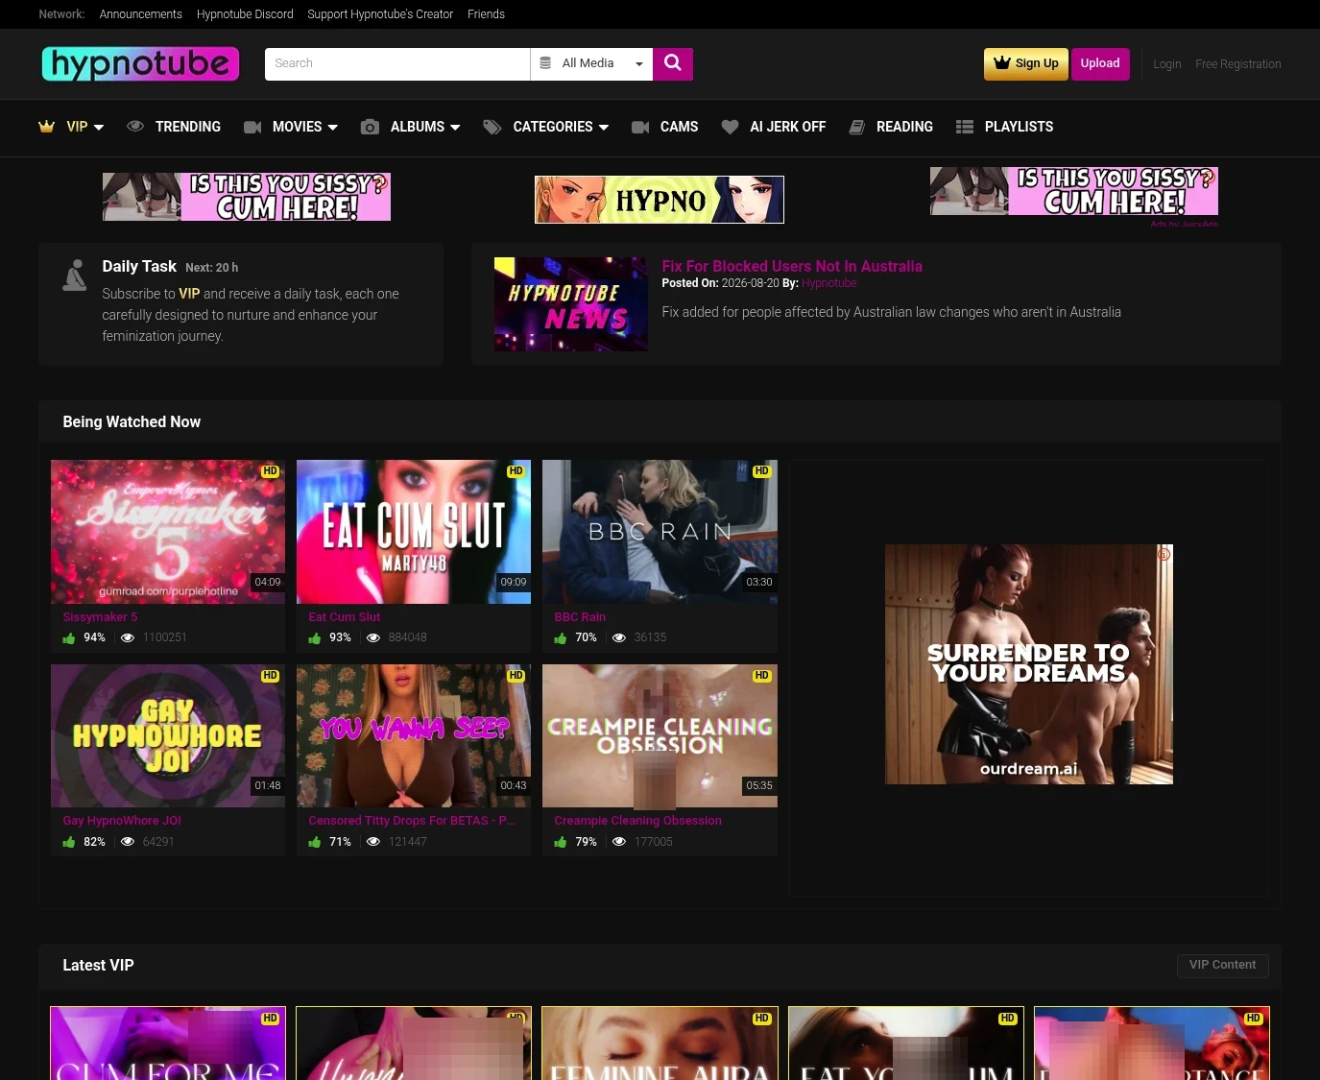Click the crown icon beside VIP in navigation

pyautogui.click(x=46, y=127)
